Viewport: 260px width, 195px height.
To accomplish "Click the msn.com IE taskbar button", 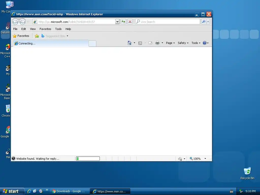I will 110,191.
